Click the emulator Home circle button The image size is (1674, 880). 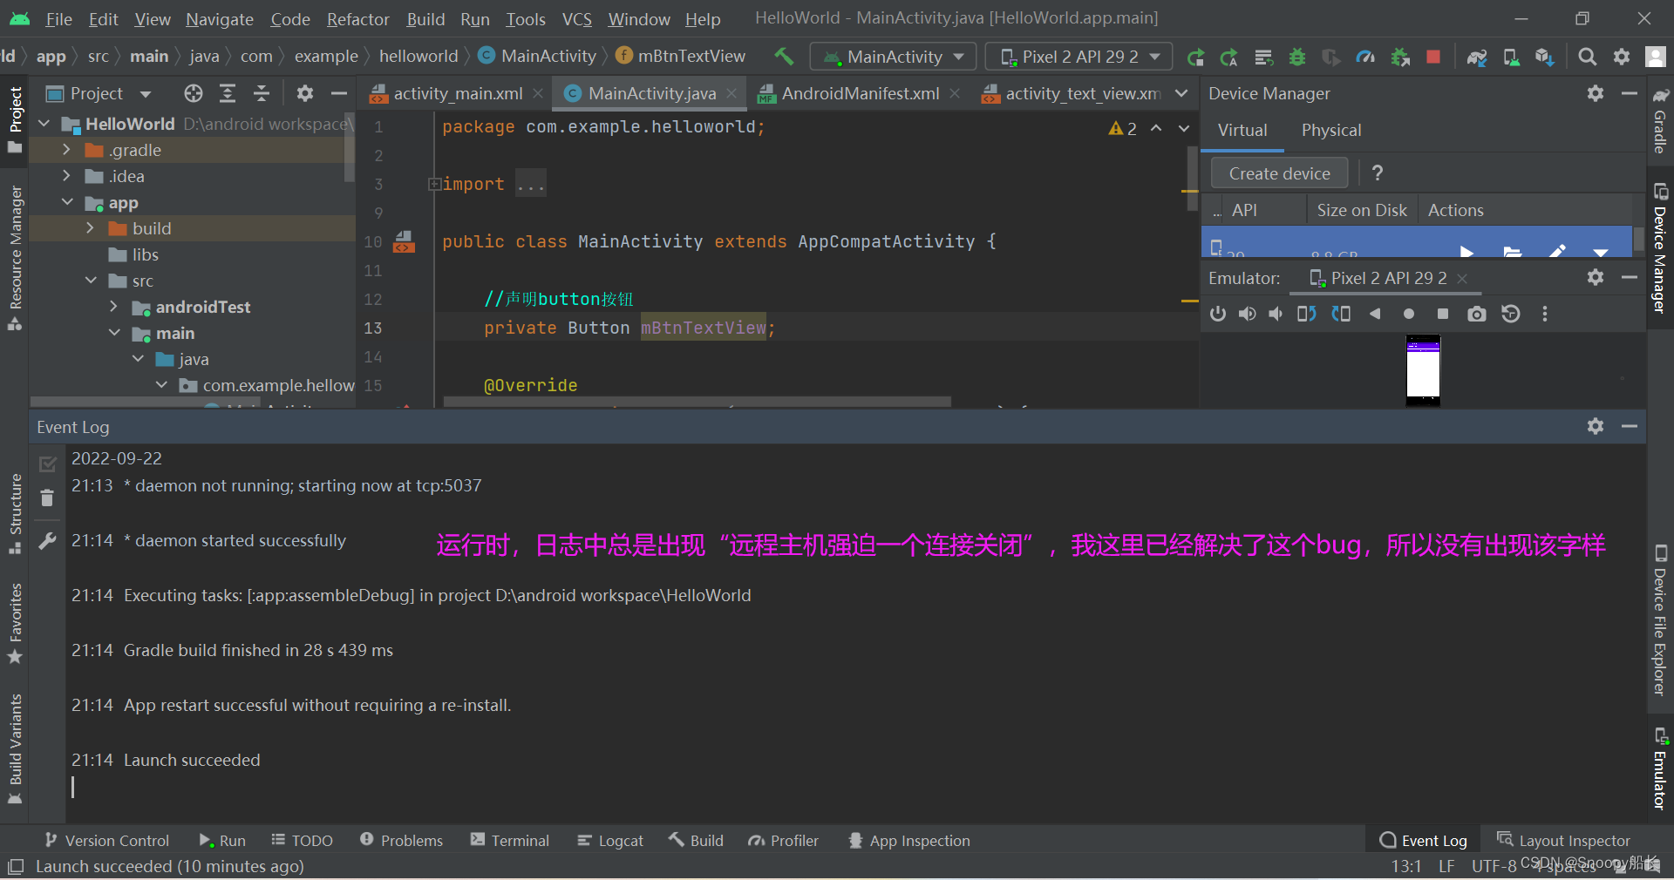point(1409,314)
